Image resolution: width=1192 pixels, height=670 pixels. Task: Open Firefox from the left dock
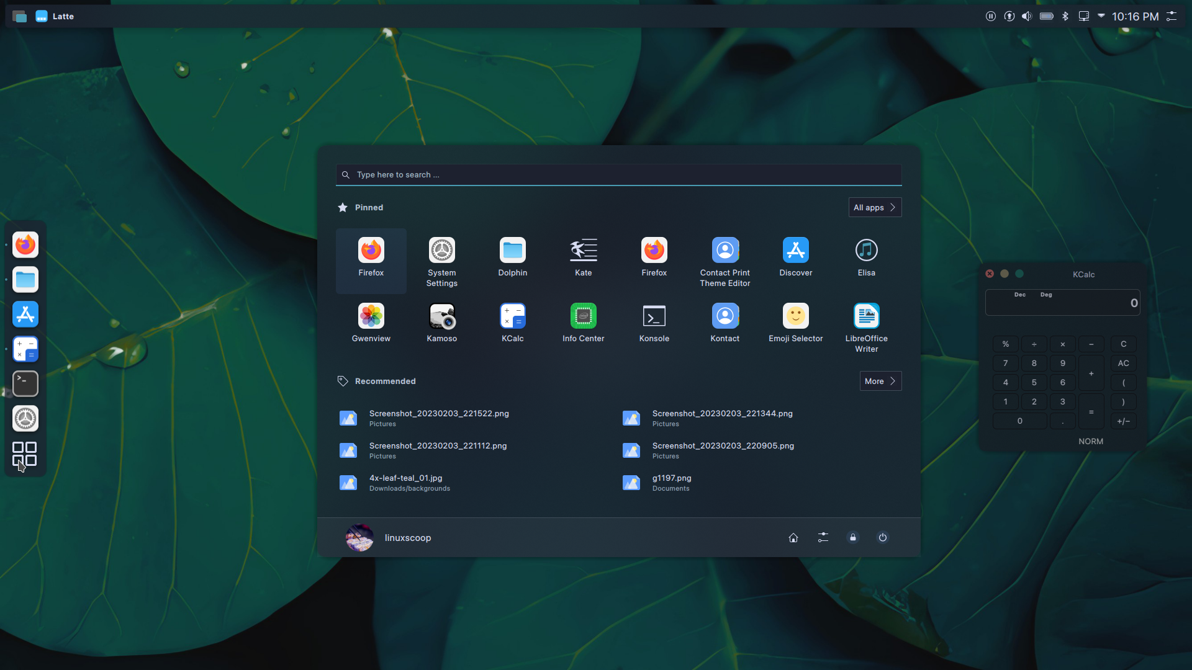(25, 245)
